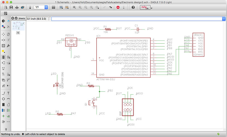
Task: Zoom in with the plus magnifier
Action: point(80,7)
